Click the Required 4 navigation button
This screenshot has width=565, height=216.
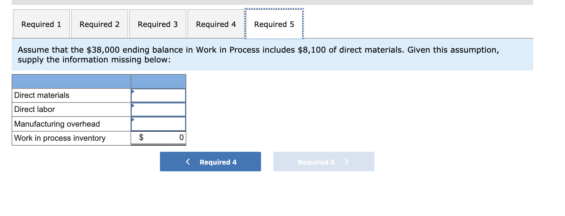(210, 162)
